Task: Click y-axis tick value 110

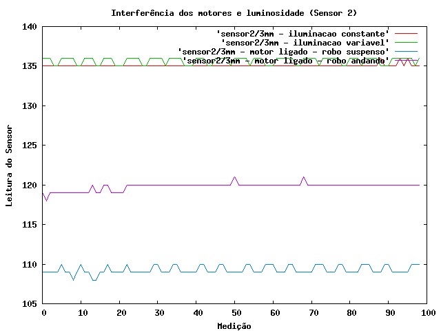Action: [30, 265]
